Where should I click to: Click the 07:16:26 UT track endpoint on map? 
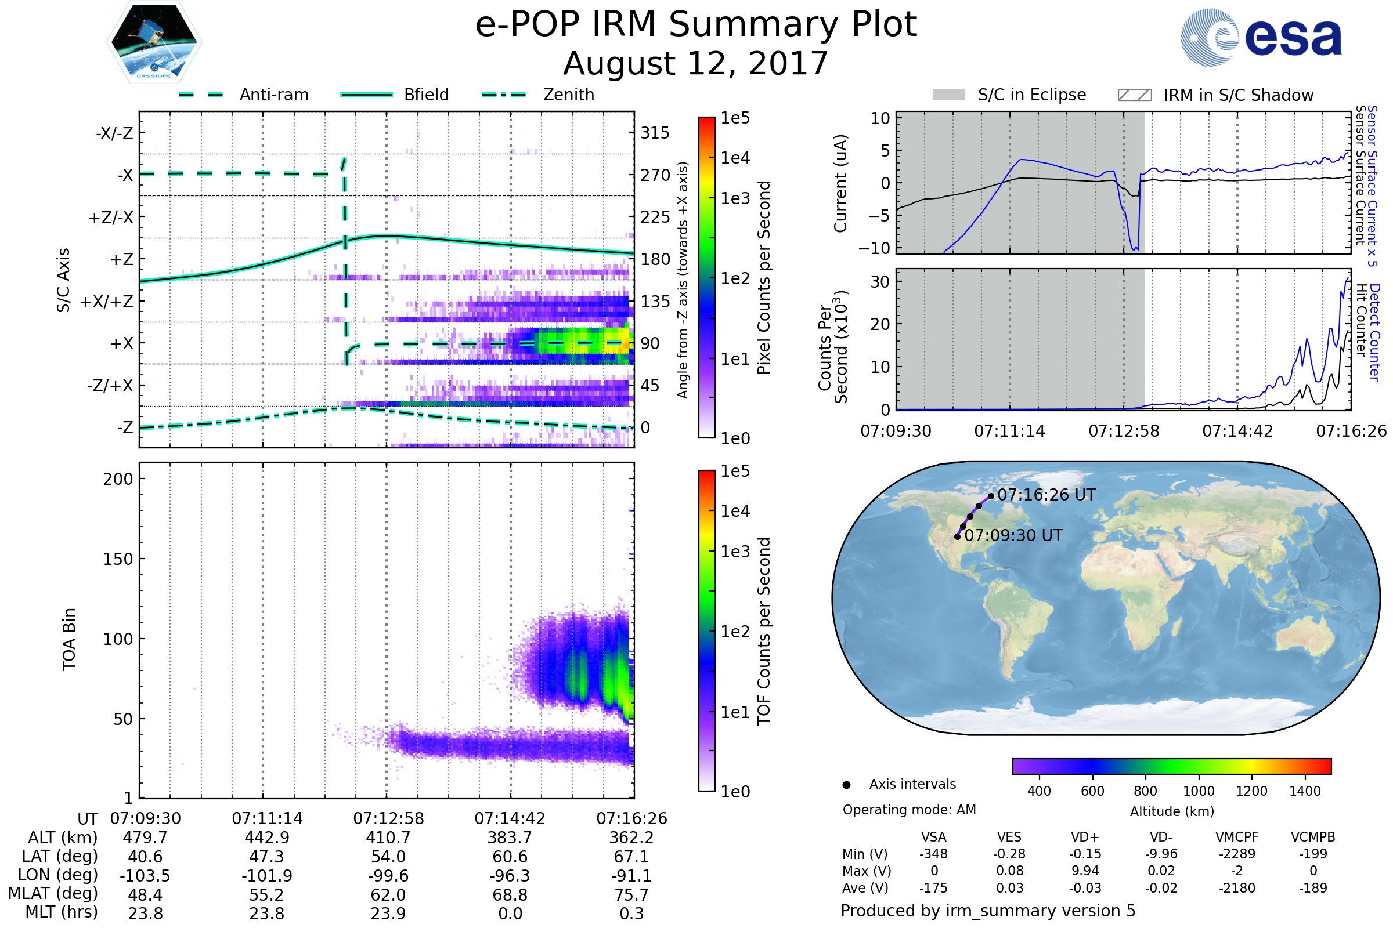click(x=991, y=496)
